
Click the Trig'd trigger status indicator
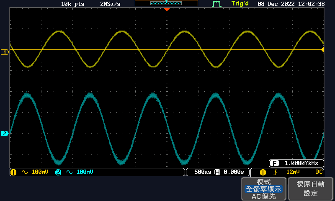[x=240, y=4]
